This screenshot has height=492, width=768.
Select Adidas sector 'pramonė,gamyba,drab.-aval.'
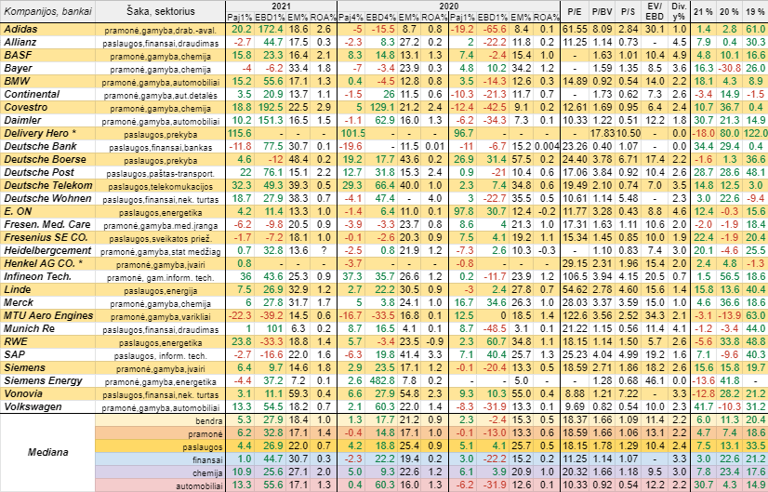click(x=161, y=30)
